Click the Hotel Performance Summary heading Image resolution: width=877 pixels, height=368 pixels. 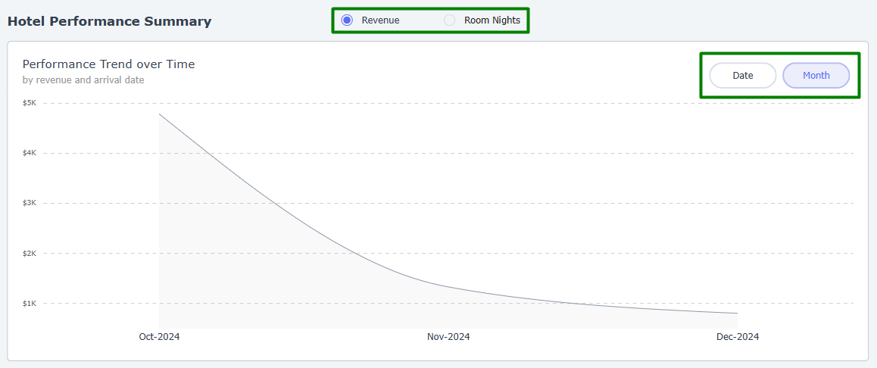(110, 22)
